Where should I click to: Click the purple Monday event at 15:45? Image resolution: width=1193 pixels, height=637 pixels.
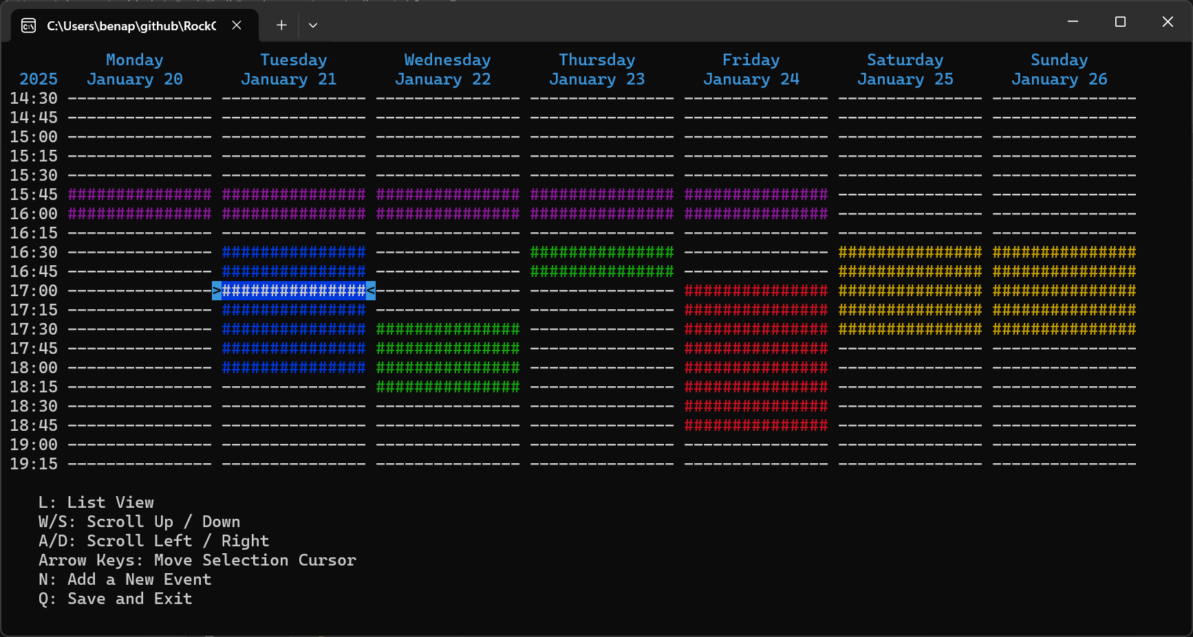(140, 194)
